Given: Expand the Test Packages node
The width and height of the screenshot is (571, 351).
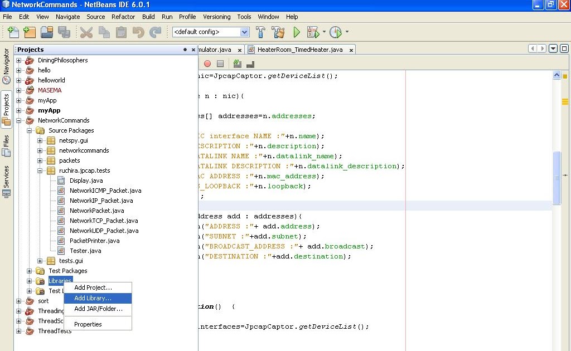Looking at the screenshot, I should tap(28, 271).
